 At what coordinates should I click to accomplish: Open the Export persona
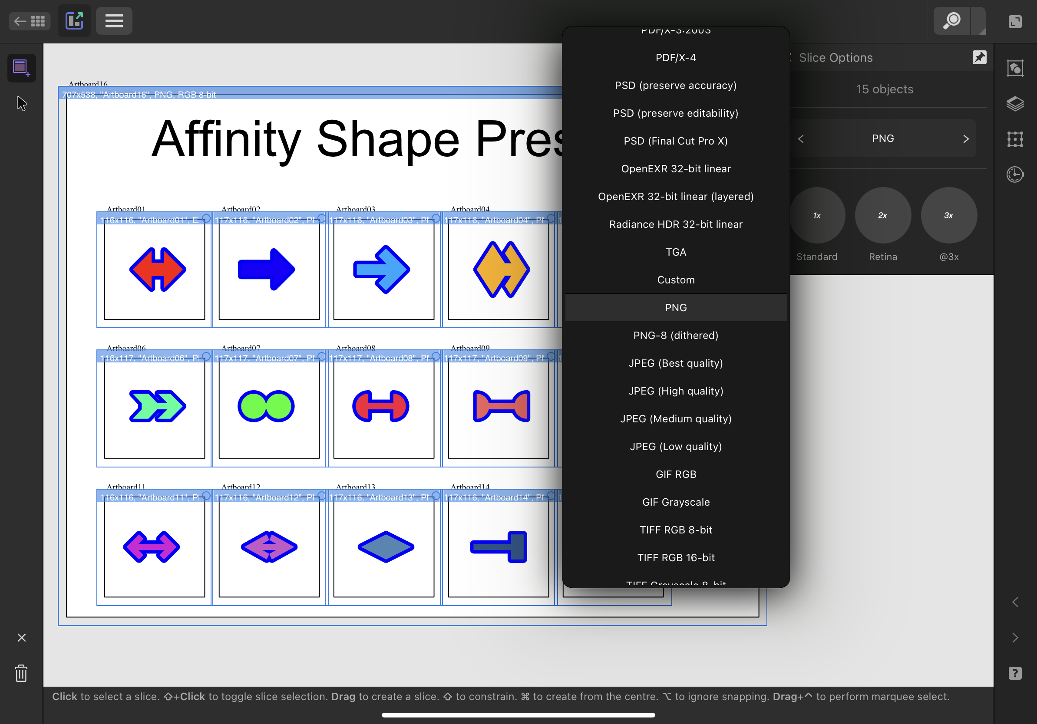(74, 21)
